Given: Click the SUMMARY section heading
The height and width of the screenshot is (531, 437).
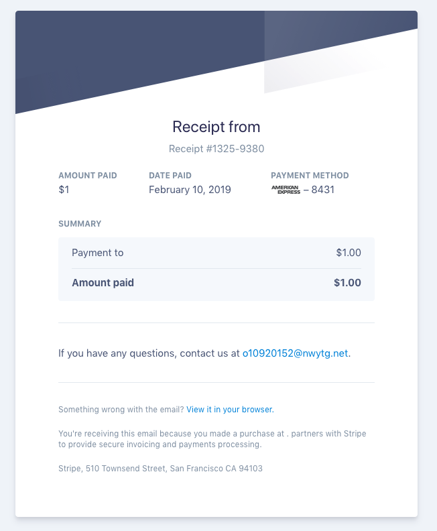Looking at the screenshot, I should pyautogui.click(x=80, y=224).
